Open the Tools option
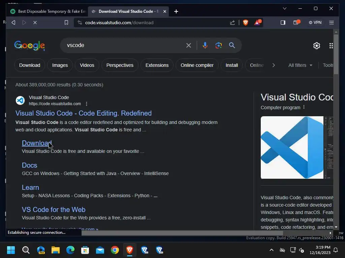This screenshot has height=258, width=345. [328, 65]
